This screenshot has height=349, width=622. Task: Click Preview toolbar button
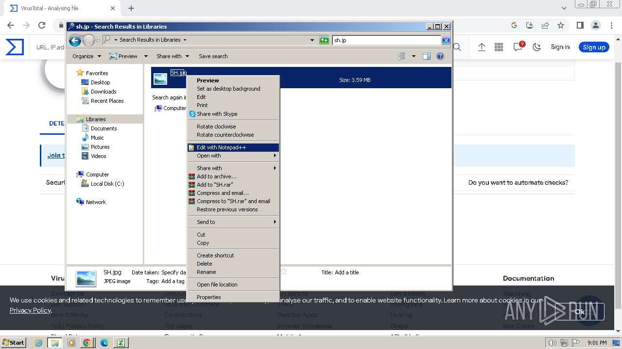123,56
